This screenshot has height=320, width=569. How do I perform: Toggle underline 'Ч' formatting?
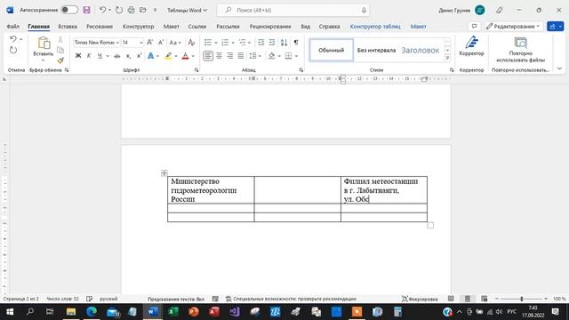click(x=100, y=56)
